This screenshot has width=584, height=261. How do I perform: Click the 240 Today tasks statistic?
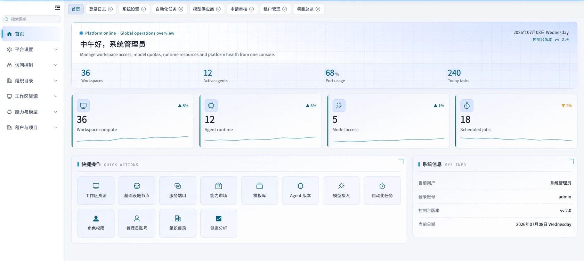[x=459, y=76]
